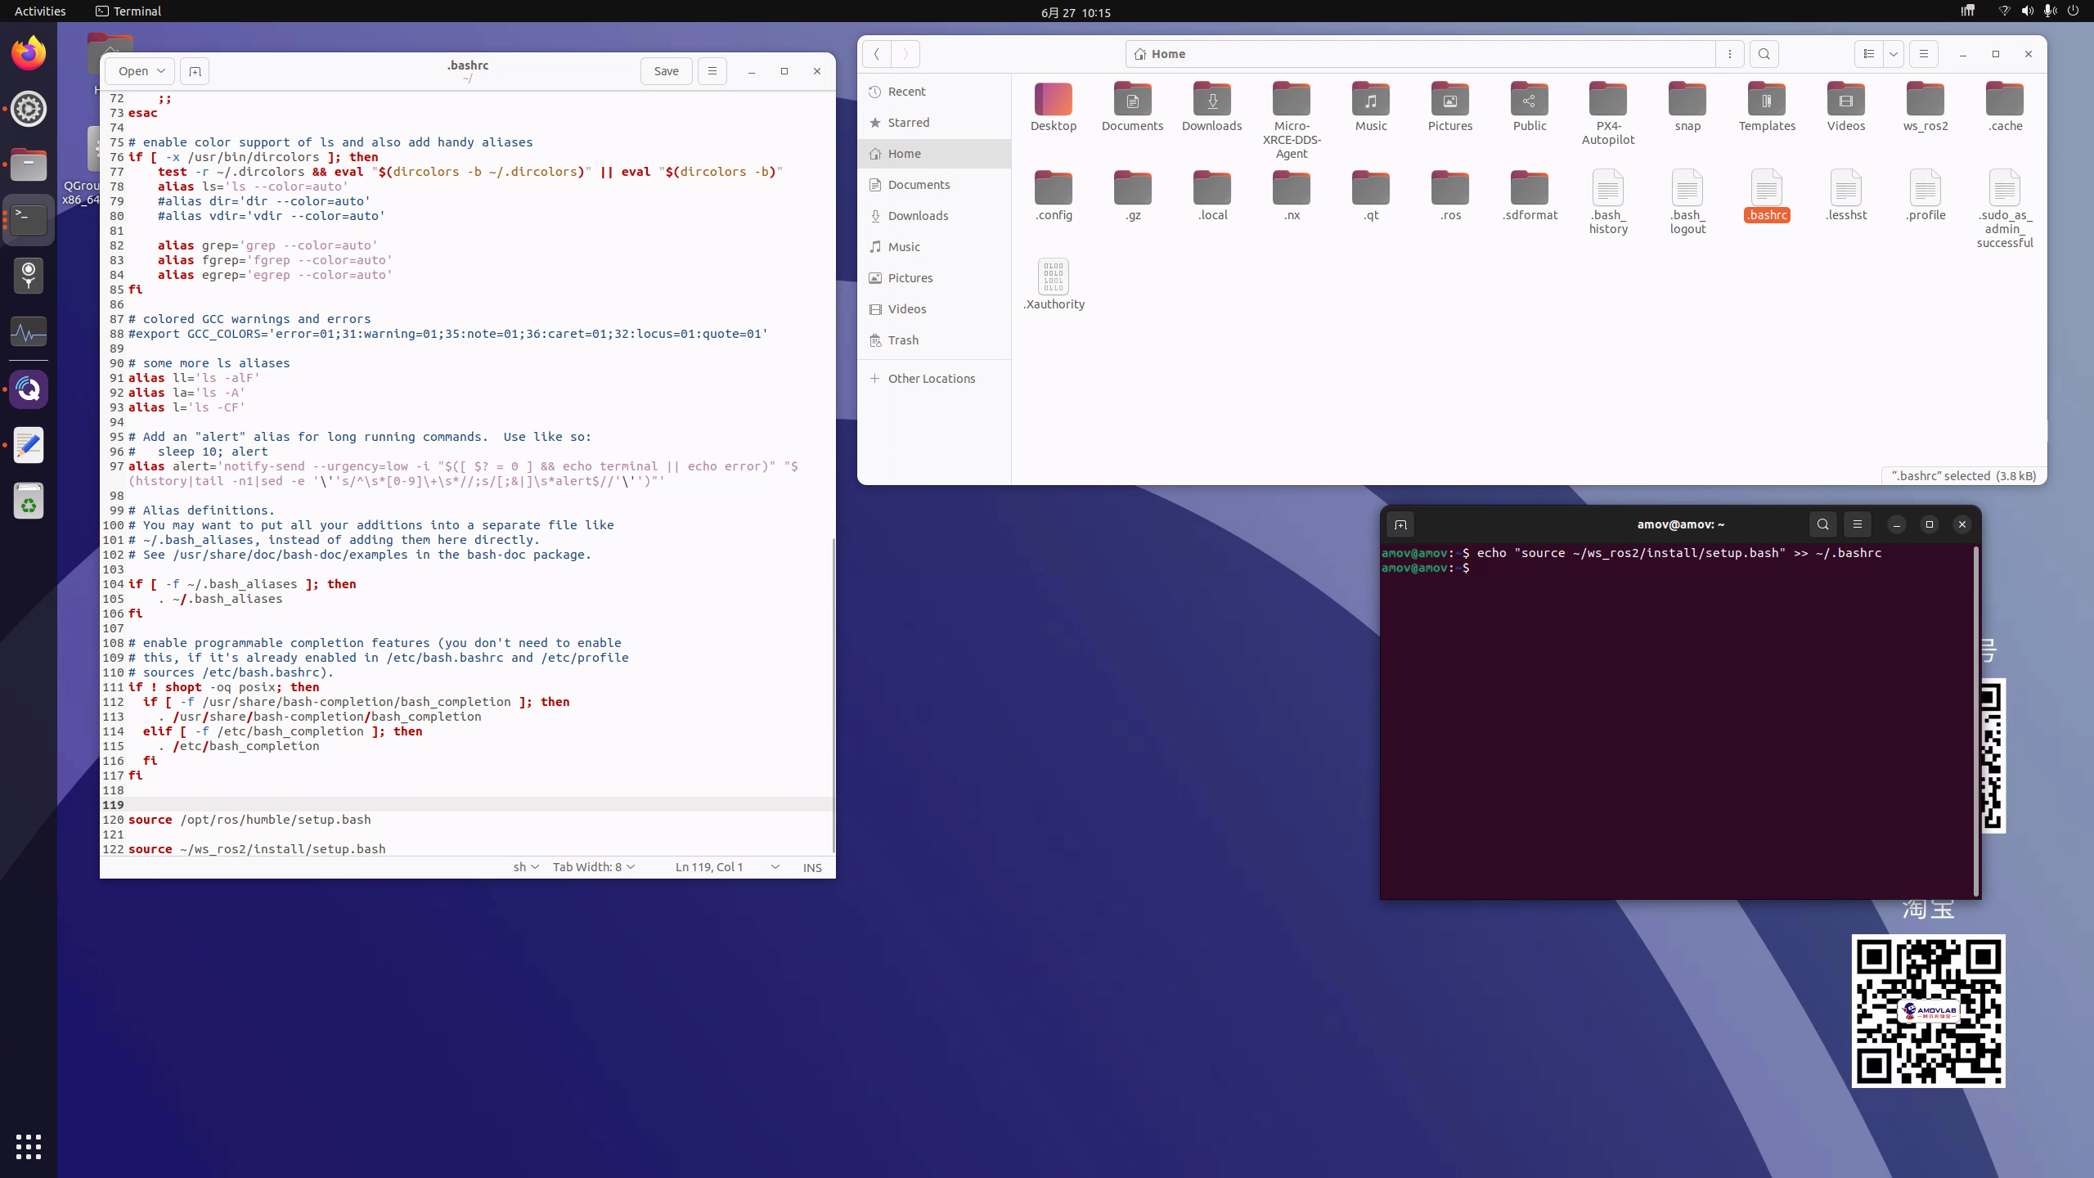The image size is (2094, 1178).
Task: Click new document icon in text editor
Action: coord(195,71)
